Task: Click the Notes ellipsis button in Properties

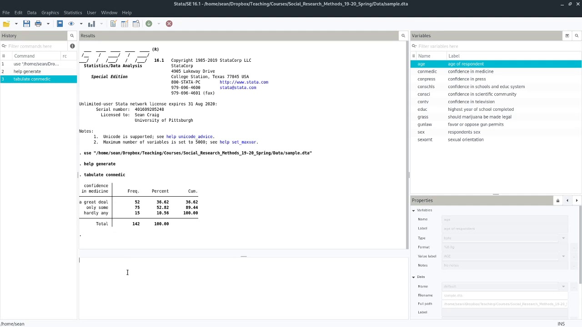Action: pyautogui.click(x=574, y=266)
